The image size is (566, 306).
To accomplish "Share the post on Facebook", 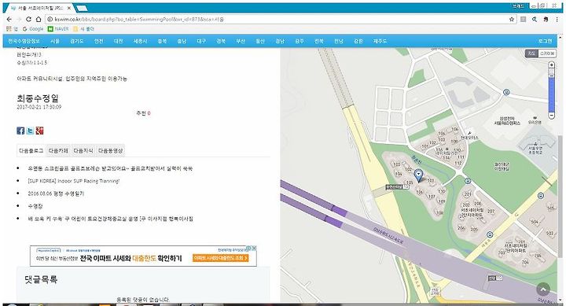I will (x=20, y=131).
